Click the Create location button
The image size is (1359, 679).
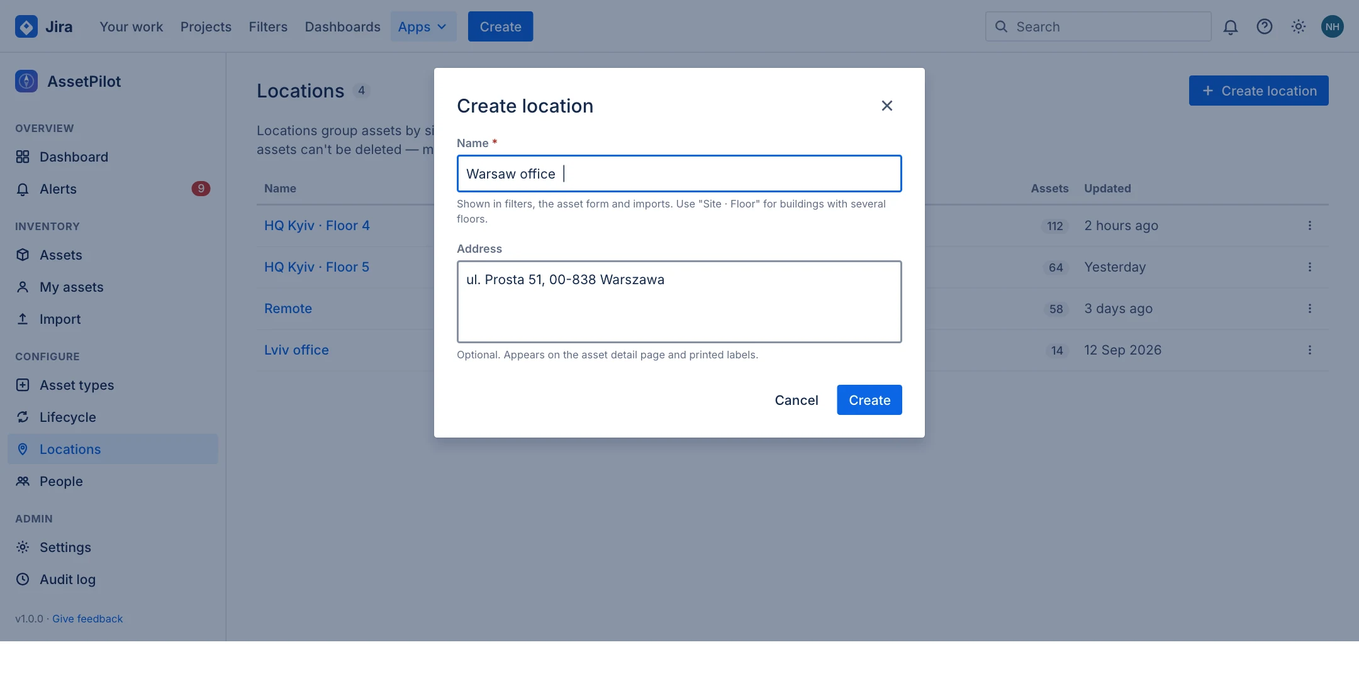[x=1258, y=91]
